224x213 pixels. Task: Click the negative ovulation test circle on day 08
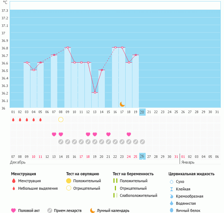(61, 120)
